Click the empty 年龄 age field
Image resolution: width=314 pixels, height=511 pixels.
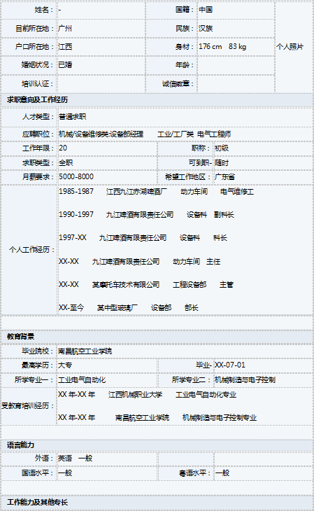236,66
